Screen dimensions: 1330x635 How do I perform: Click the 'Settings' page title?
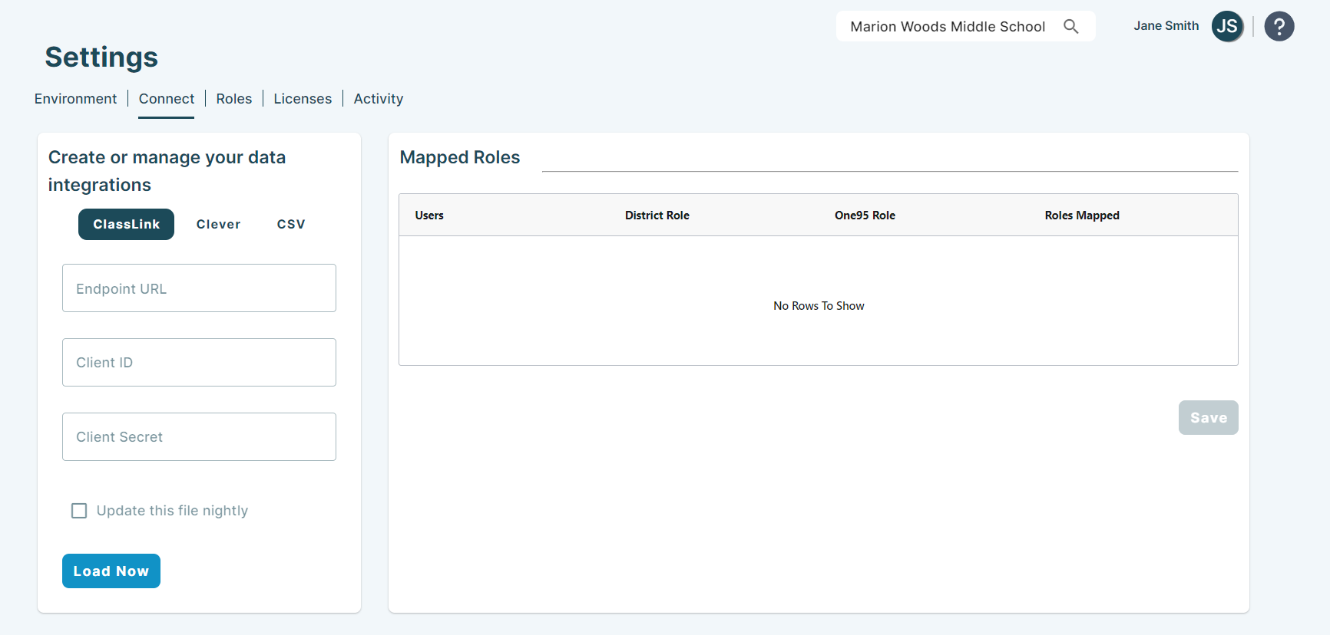click(x=101, y=58)
